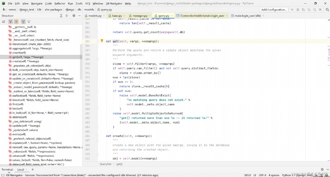Open the UTF-8 encoding selector
This screenshot has width=330, height=177.
point(262,175)
